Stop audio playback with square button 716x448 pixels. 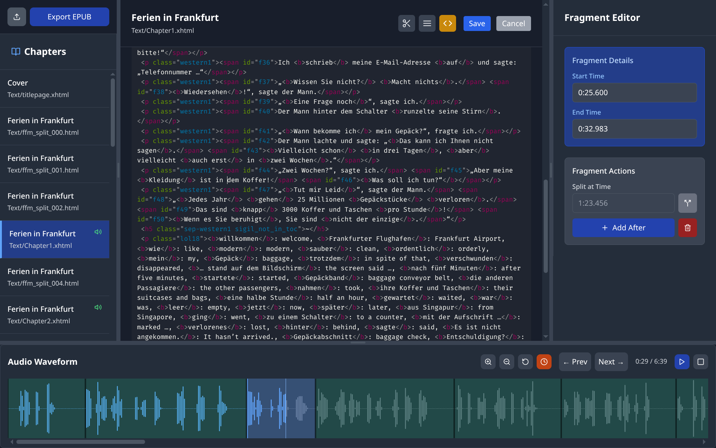tap(700, 362)
